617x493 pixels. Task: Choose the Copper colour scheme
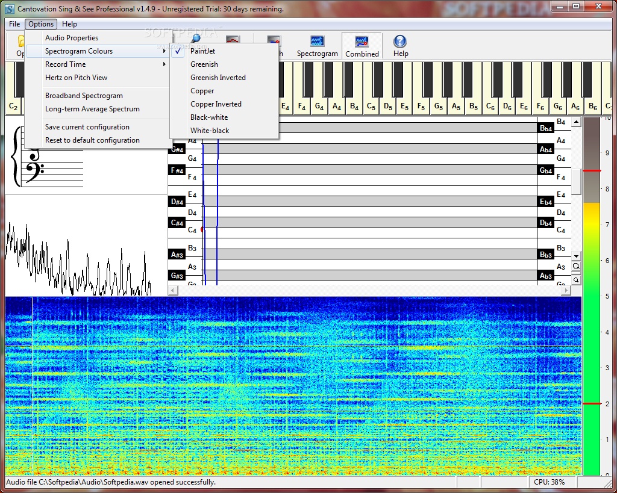click(x=224, y=91)
